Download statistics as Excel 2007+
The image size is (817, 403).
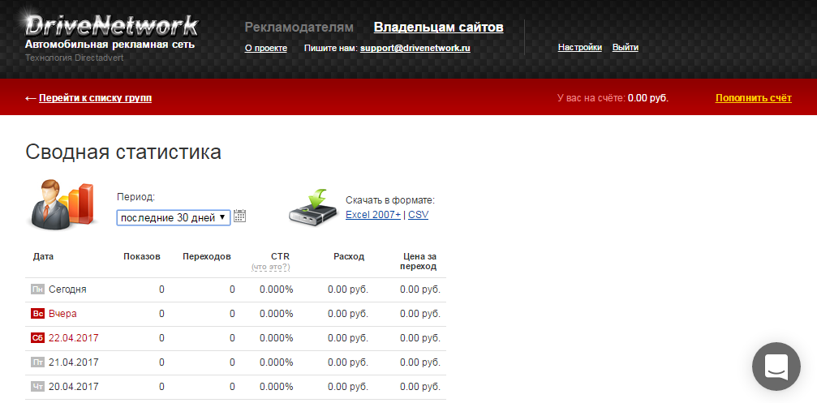(x=373, y=215)
